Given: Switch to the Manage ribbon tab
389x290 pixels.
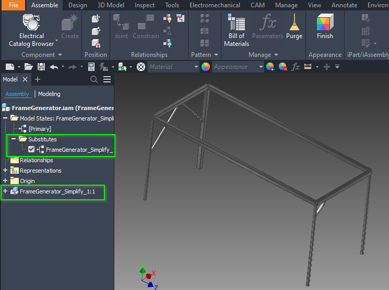Looking at the screenshot, I should click(286, 5).
